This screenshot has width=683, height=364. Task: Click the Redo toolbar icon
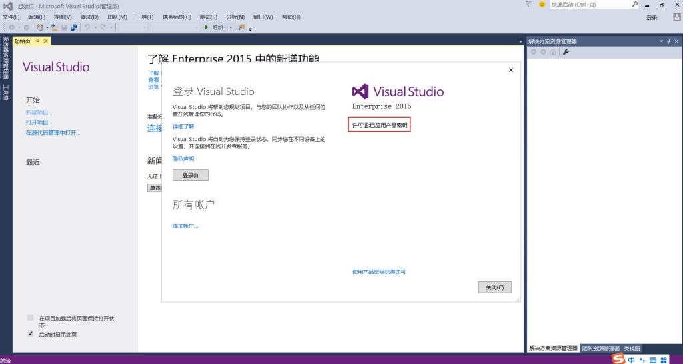(x=103, y=27)
